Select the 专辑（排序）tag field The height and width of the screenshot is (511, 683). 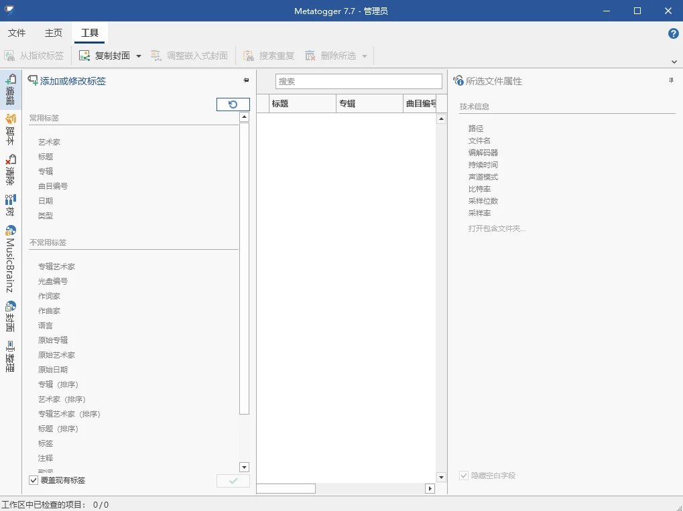(x=58, y=384)
